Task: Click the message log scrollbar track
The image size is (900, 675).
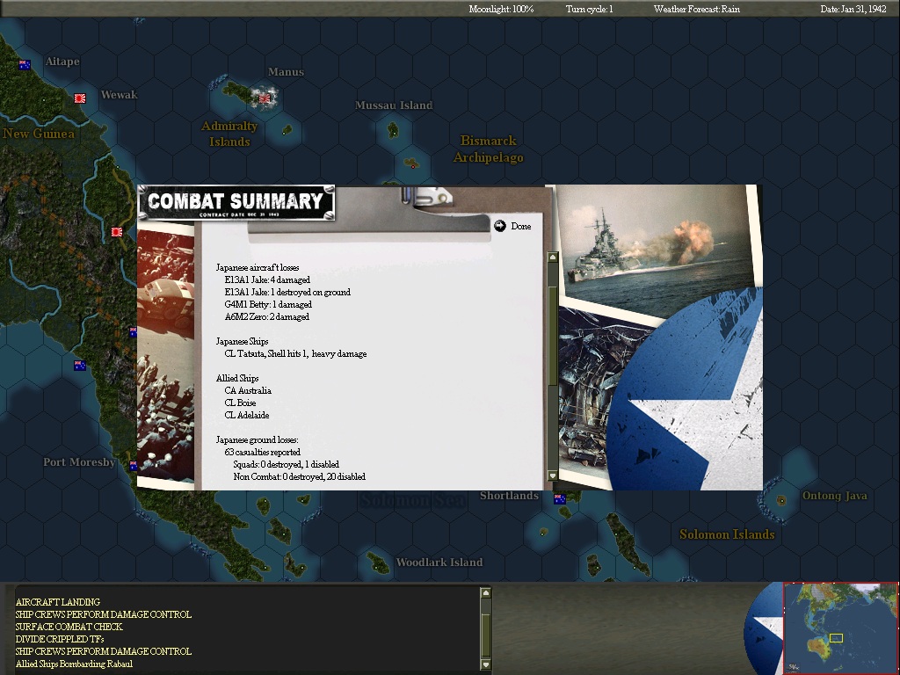Action: 485,629
